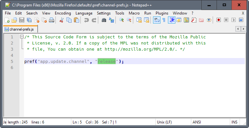Click the Close All documents icon
This screenshot has height=128, width=249.
[x=44, y=20]
